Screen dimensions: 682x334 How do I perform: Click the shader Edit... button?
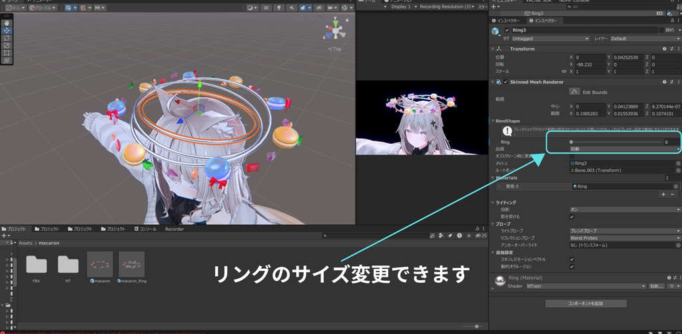click(x=656, y=286)
